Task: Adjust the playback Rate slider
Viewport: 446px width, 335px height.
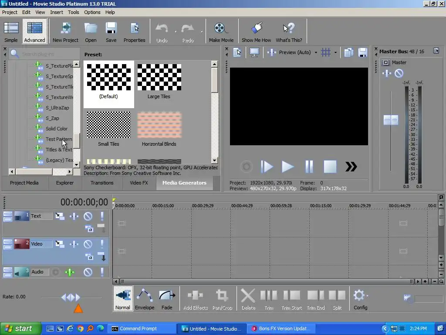Action: point(71,297)
